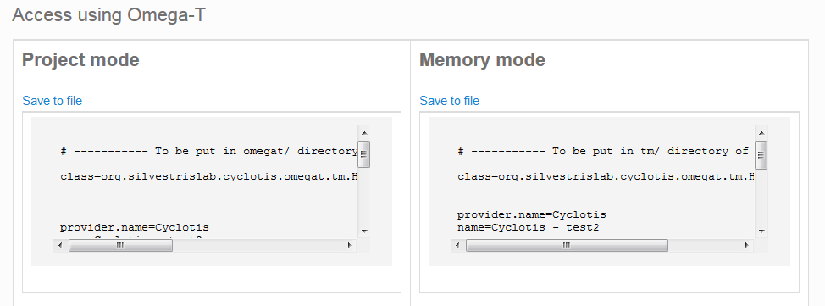
Task: Click the right arrow of Project mode horizontal scrollbar
Action: [349, 246]
